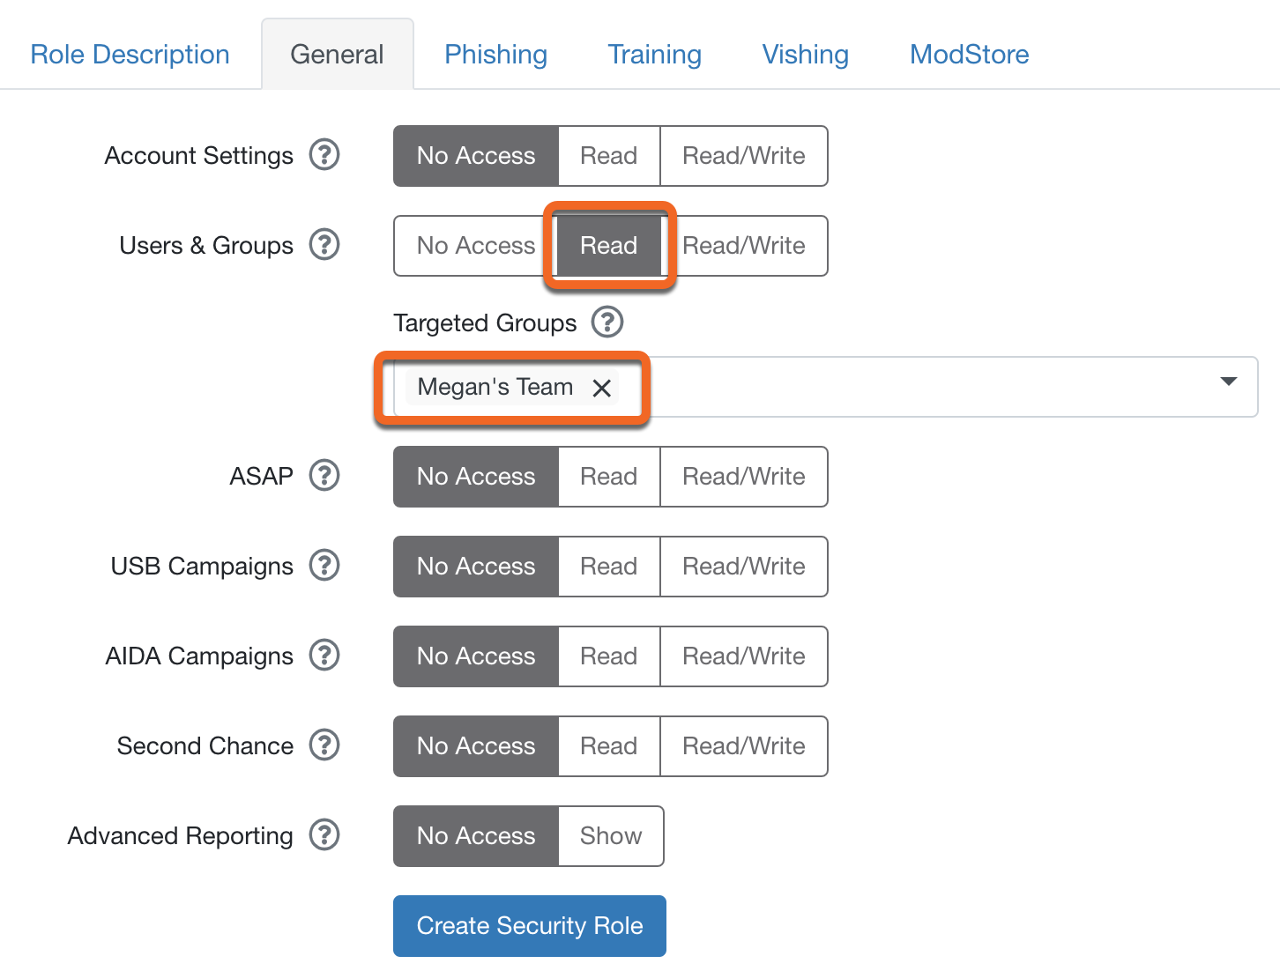Screen dimensions: 1280x971
Task: Go to the Role Description tab
Action: (130, 55)
